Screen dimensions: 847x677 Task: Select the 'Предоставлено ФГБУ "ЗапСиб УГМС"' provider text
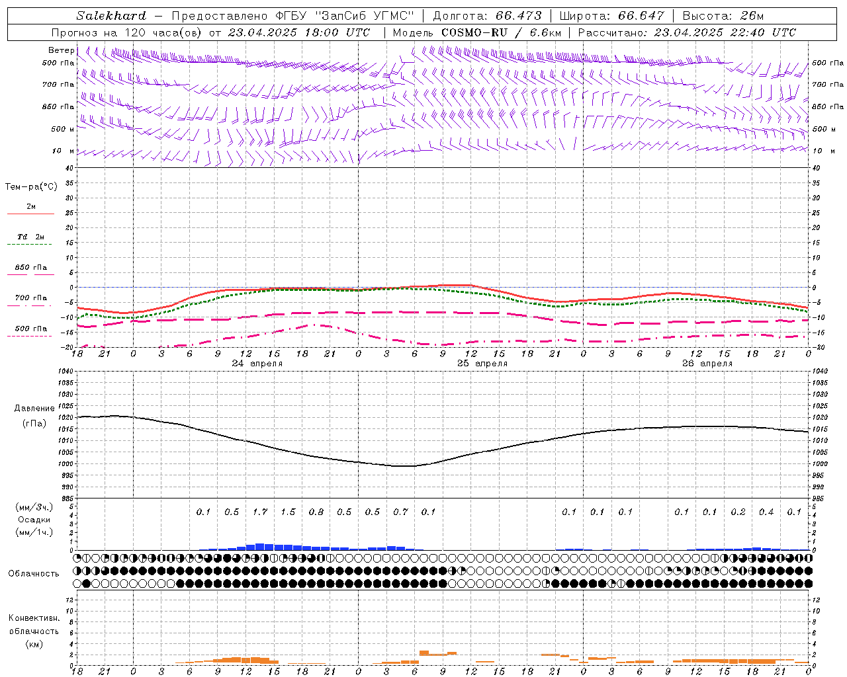[x=292, y=16]
